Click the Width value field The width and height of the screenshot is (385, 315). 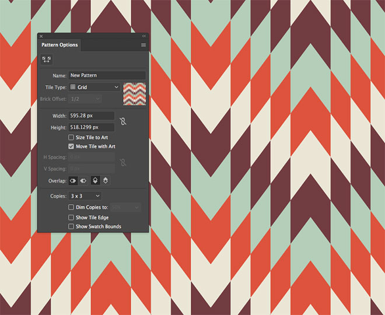[x=91, y=116]
